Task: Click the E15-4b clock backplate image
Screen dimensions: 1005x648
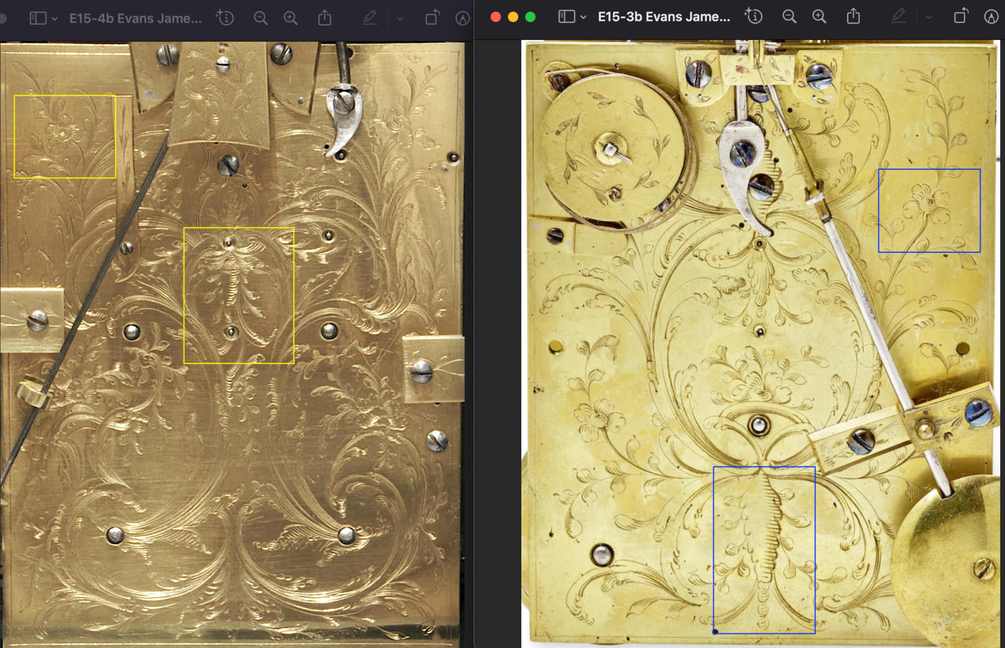Action: coord(232,344)
